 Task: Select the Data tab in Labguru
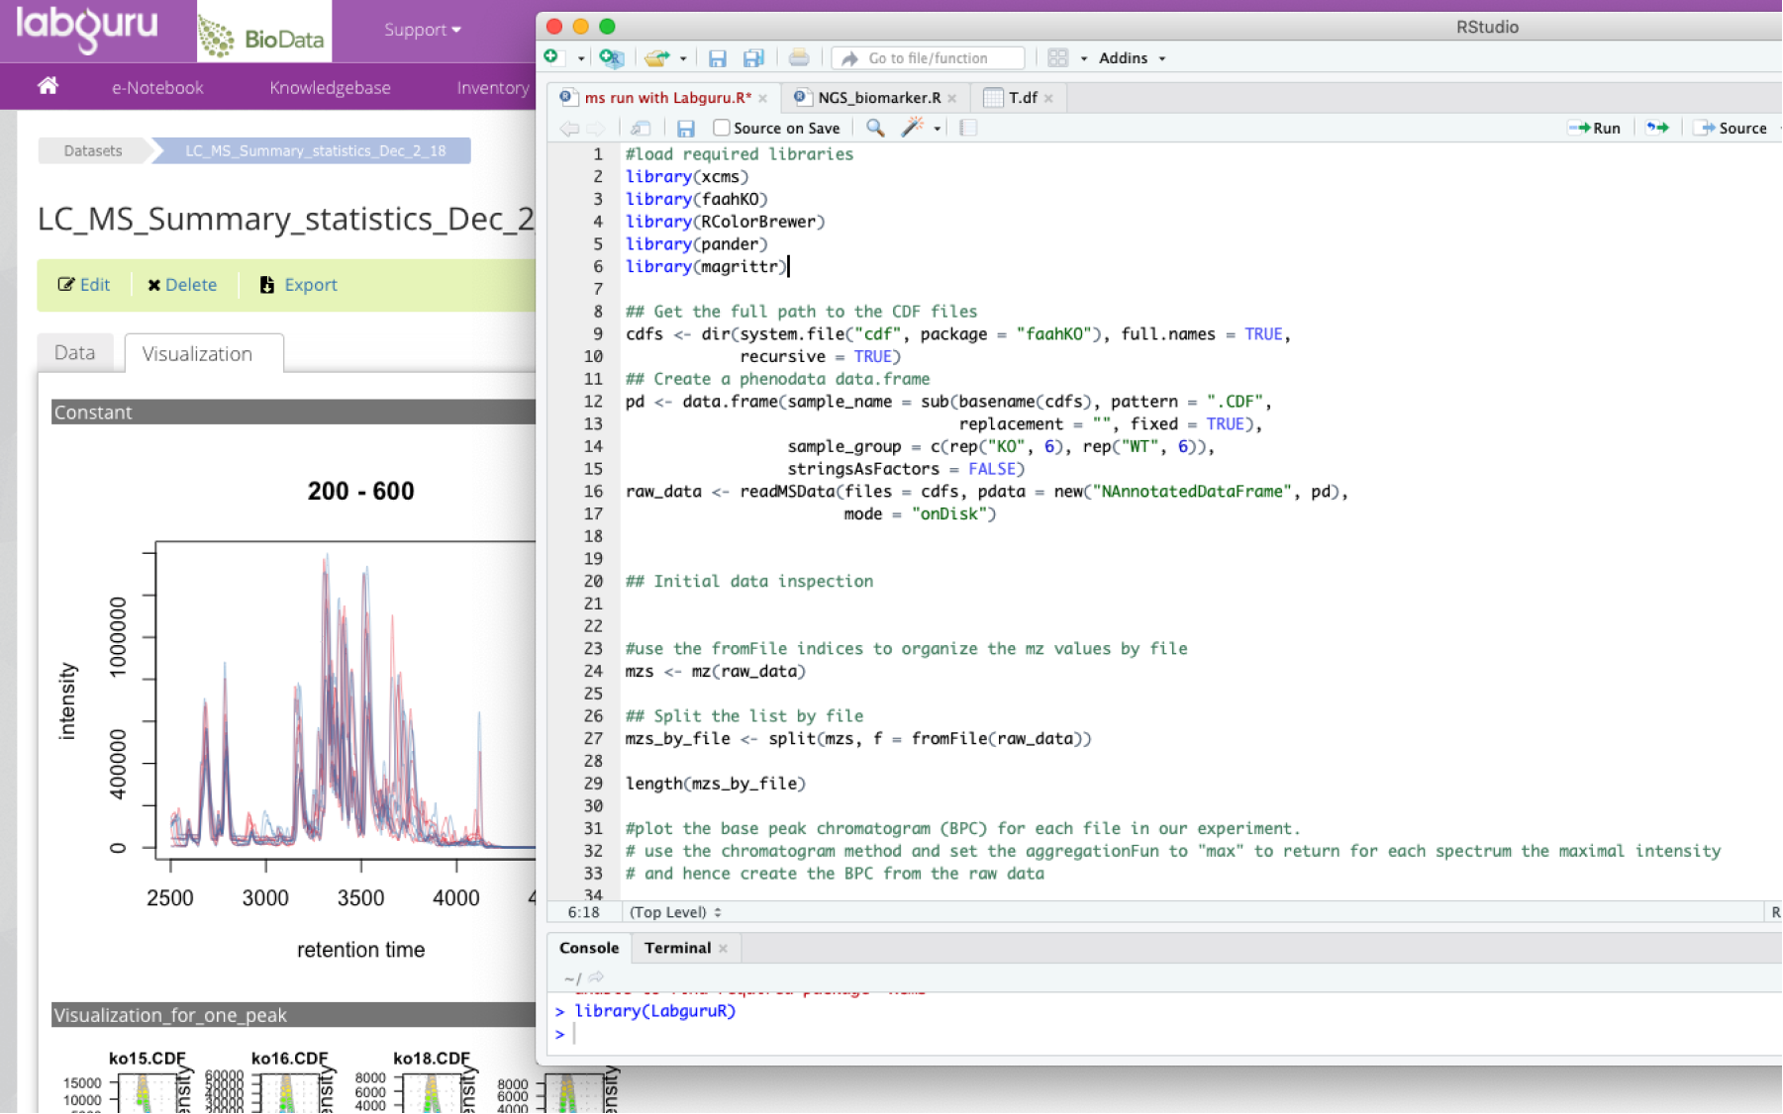pyautogui.click(x=74, y=353)
